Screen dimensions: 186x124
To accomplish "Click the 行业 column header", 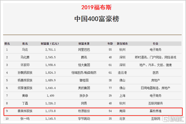I will pyautogui.click(x=156, y=44).
